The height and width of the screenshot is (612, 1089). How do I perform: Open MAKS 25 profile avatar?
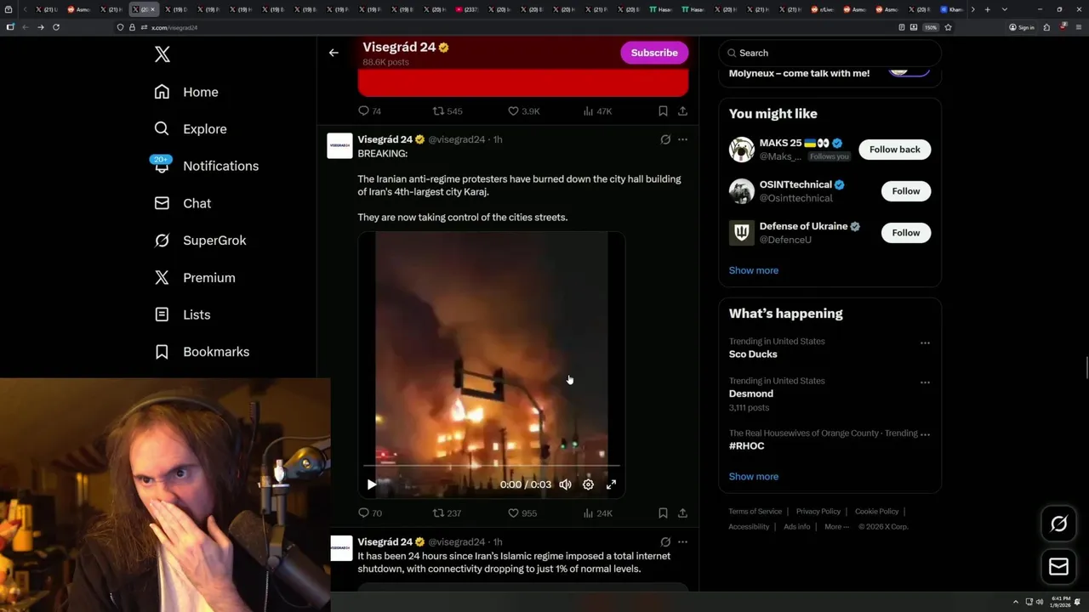click(742, 150)
